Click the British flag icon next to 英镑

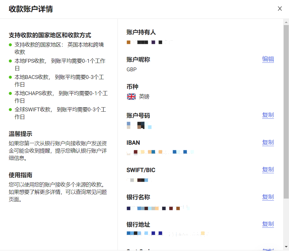(131, 96)
